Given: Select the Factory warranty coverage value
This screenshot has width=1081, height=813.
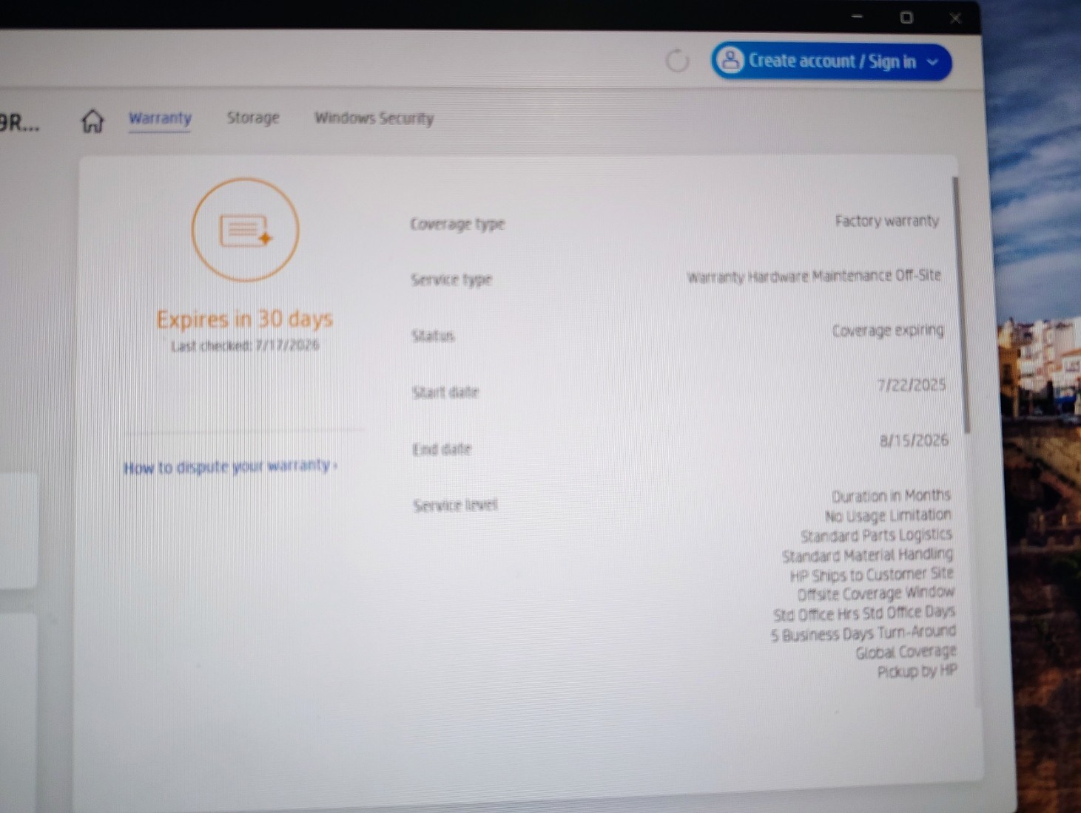Looking at the screenshot, I should [886, 221].
